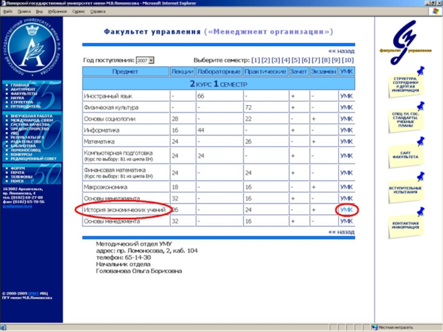Select semester [2] link
The image size is (443, 332).
266,60
